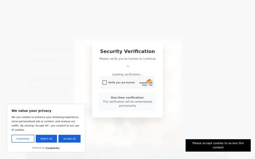Image resolution: width=255 pixels, height=159 pixels.
Task: Click the Security Verification heading
Action: (x=127, y=51)
